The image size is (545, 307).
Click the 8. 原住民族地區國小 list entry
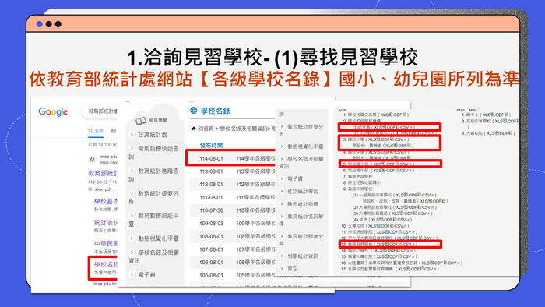click(362, 182)
